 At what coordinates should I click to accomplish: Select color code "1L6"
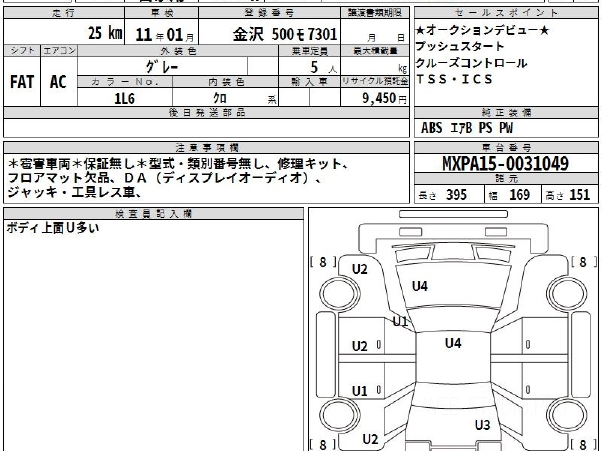click(x=125, y=98)
